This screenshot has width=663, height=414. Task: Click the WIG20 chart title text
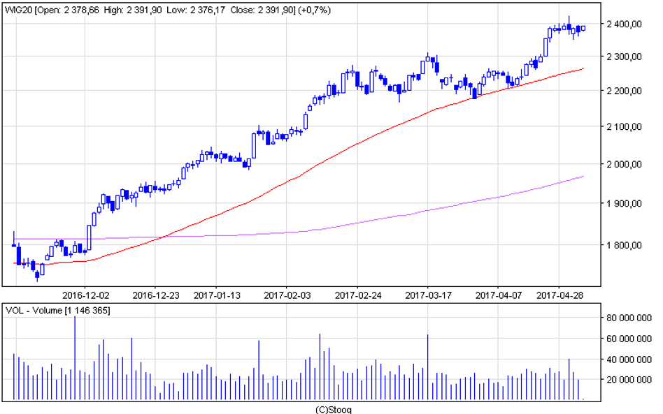[18, 10]
